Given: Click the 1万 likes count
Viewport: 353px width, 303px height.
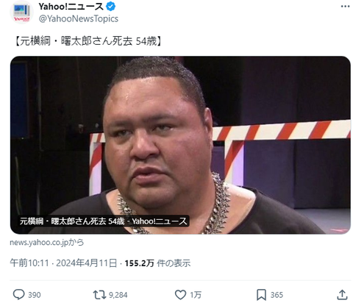Looking at the screenshot, I should [x=196, y=295].
